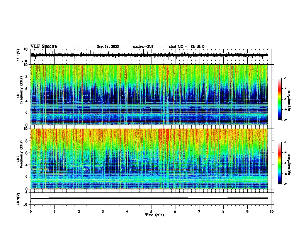Click the "-7" label on ch.1 colorbar
The width and height of the screenshot is (306, 237).
coord(285,120)
